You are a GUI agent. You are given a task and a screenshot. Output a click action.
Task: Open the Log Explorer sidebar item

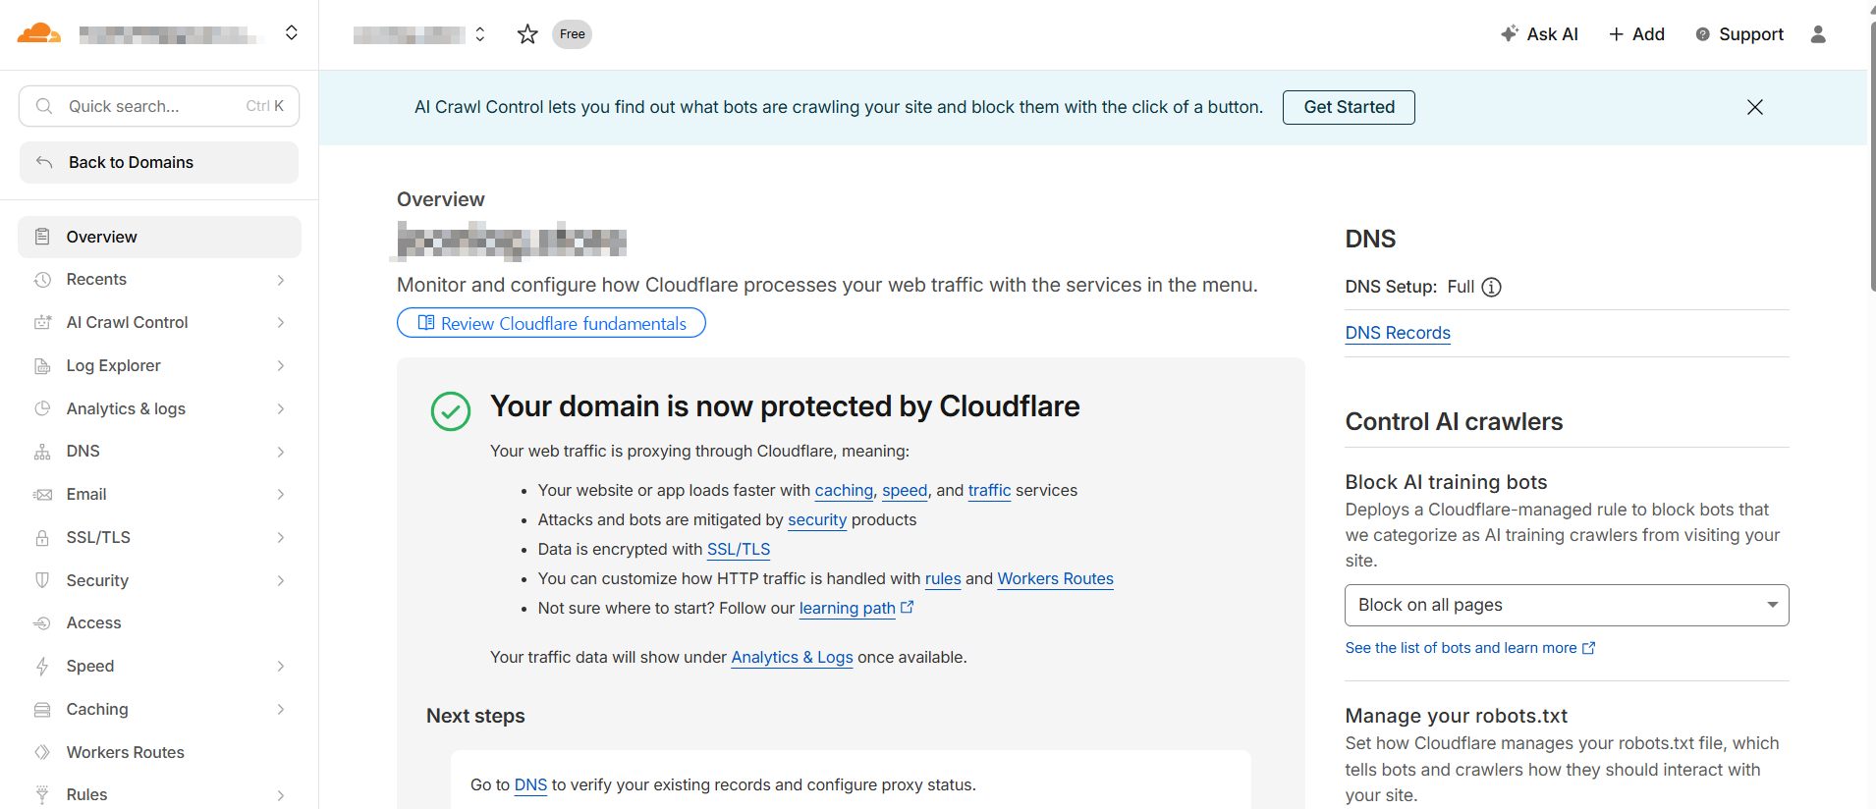pyautogui.click(x=159, y=365)
